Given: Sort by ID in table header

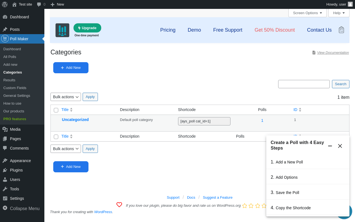Looking at the screenshot, I should [x=297, y=110].
